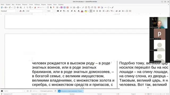Open the Undo history dropdown arrow
The height and width of the screenshot is (95, 170).
pos(41,8)
